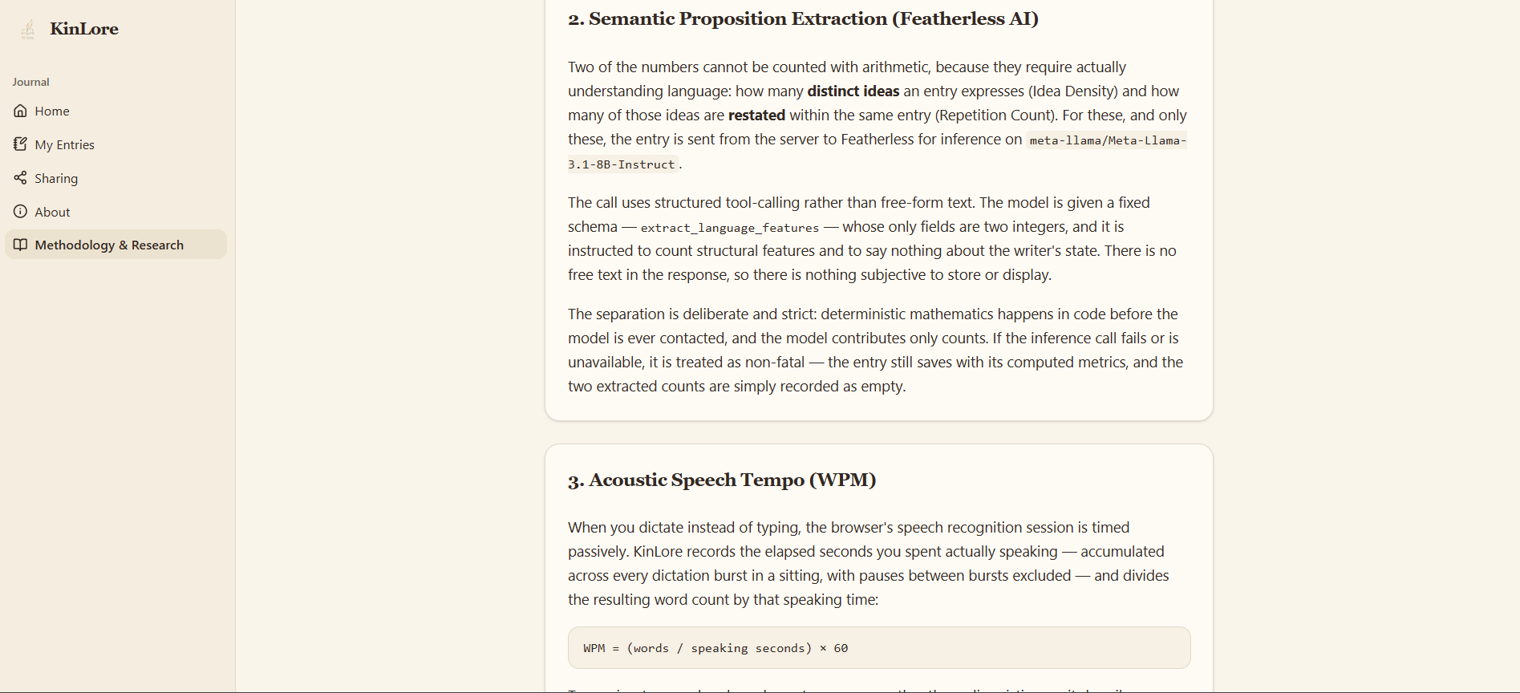Click the WPM formula code block
This screenshot has width=1520, height=693.
click(879, 648)
